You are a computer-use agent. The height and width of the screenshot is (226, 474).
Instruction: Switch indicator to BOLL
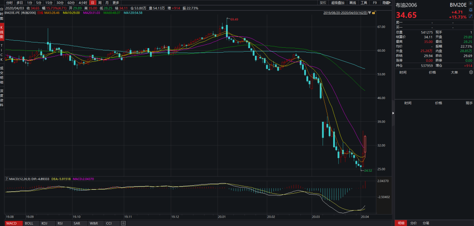tap(29, 223)
